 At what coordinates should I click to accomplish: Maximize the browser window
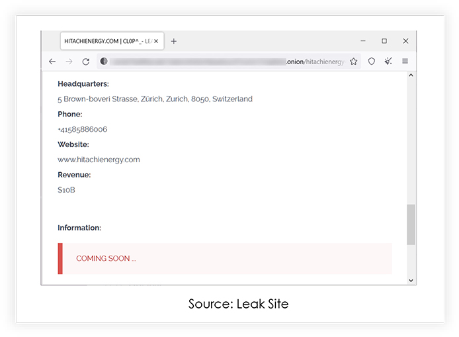click(x=384, y=41)
